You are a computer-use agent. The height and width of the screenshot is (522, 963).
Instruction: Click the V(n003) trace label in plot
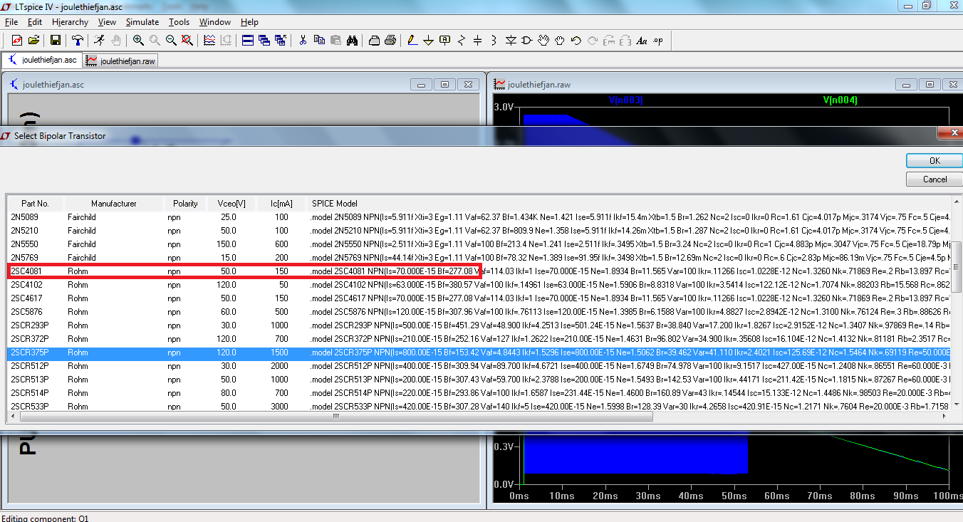pos(625,100)
